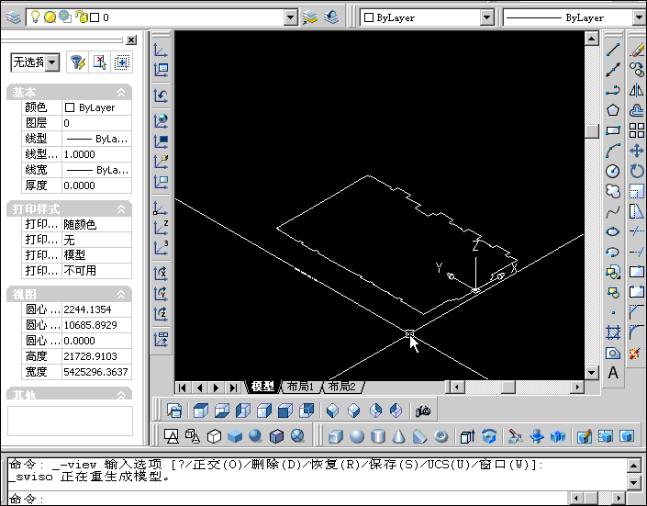Click the 3 Point UCS icon
The image size is (647, 506).
pos(161,248)
